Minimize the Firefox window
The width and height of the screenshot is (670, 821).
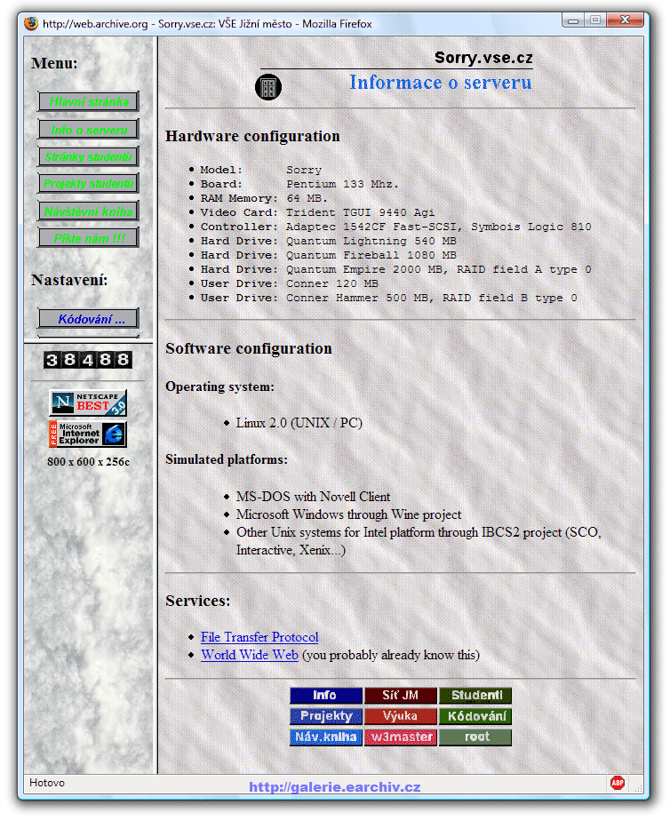[573, 20]
